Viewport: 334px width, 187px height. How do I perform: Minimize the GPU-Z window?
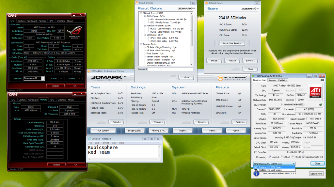[x=309, y=76]
